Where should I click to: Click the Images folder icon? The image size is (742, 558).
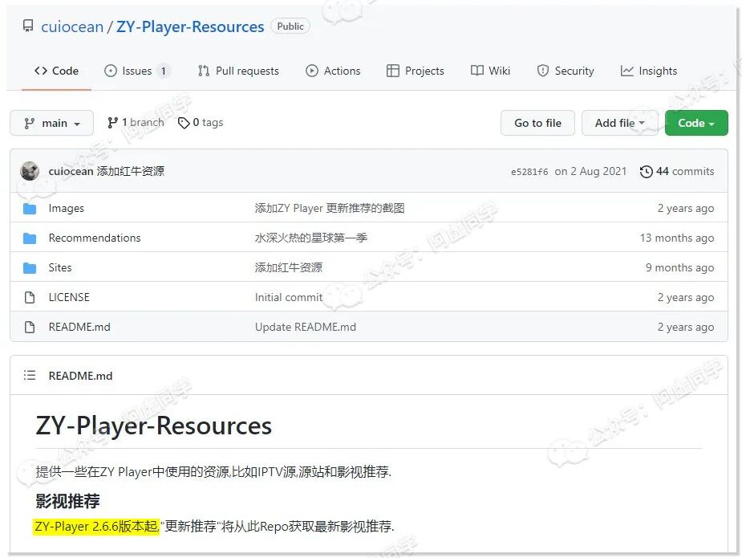pos(30,209)
